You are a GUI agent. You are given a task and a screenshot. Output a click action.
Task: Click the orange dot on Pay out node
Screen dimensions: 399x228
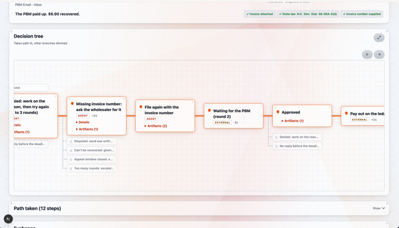(347, 113)
